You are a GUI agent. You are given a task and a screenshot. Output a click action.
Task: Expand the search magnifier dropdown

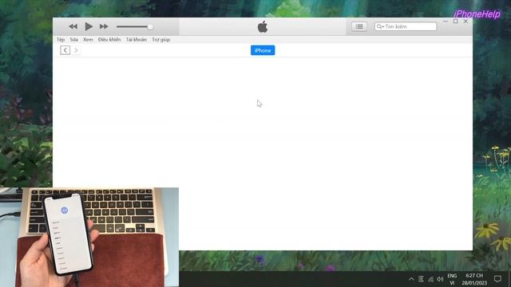pos(380,26)
